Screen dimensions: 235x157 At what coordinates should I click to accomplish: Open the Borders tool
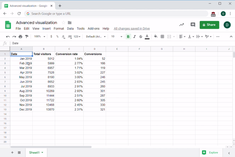click(163, 37)
